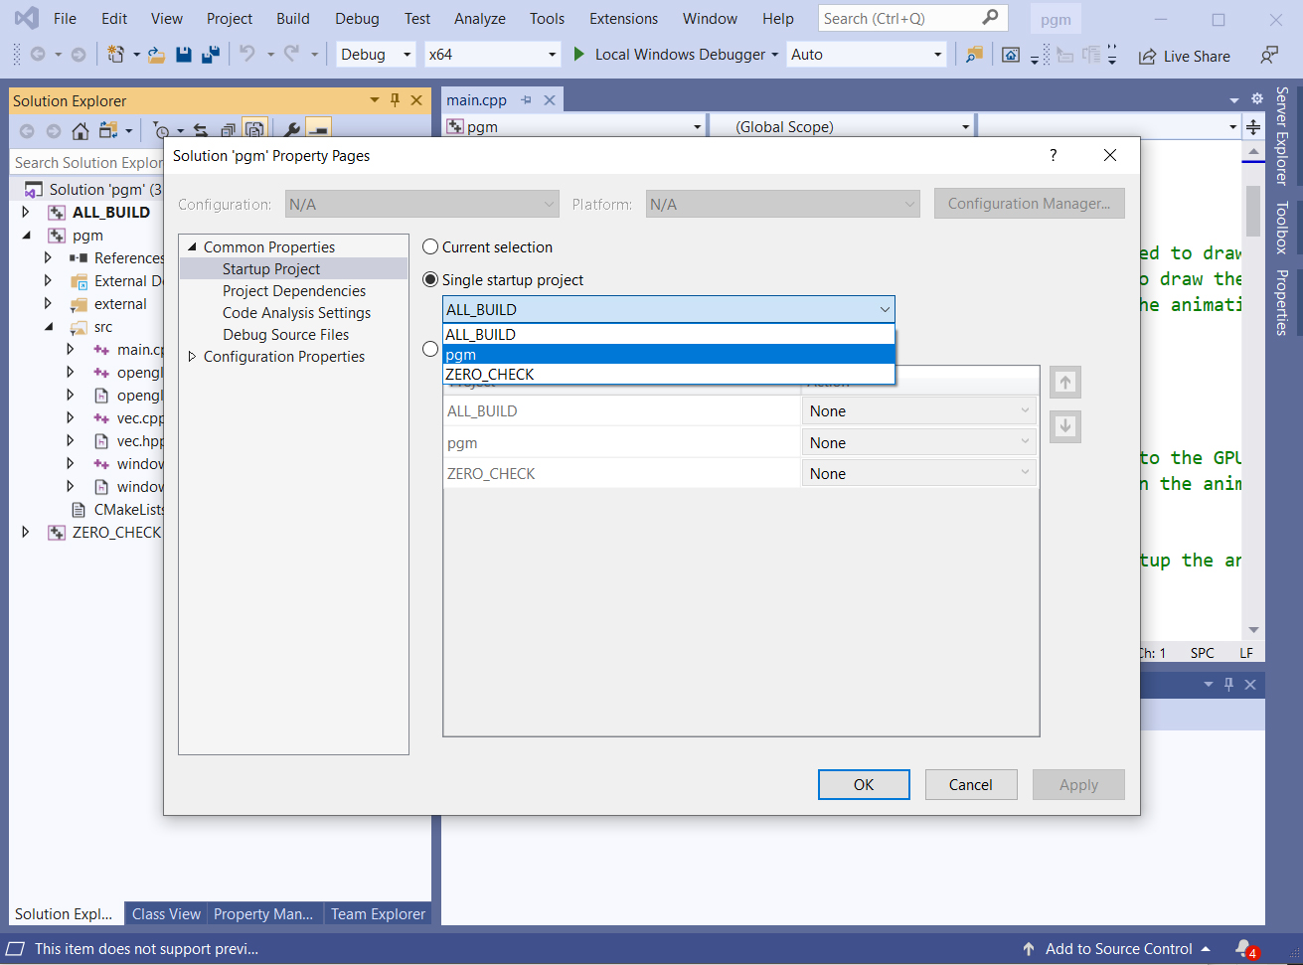Open the notifications bell in status bar

click(x=1244, y=949)
